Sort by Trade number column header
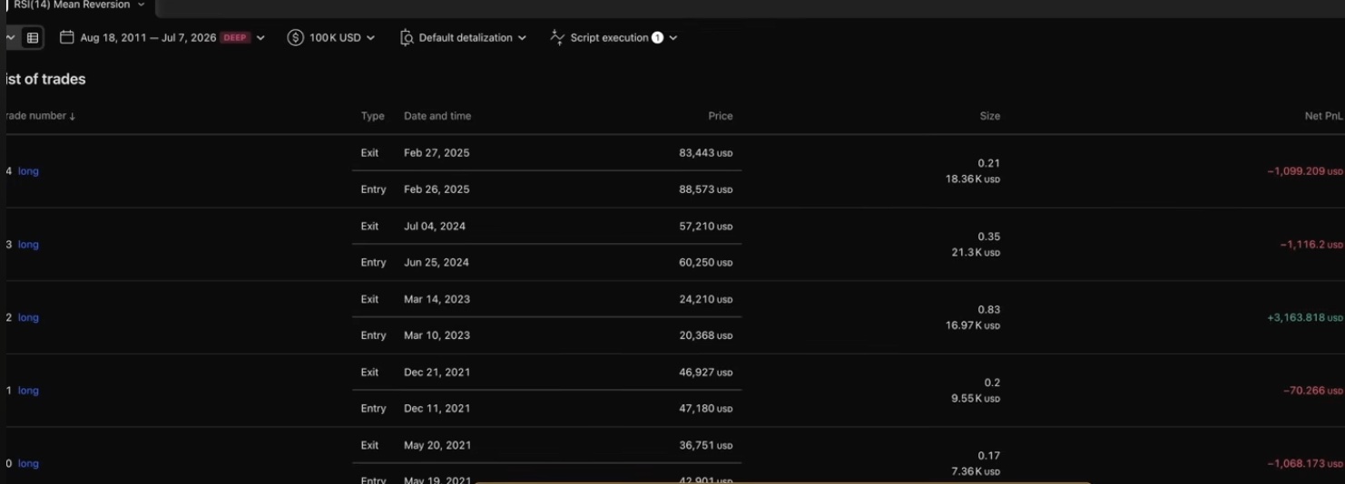Image resolution: width=1345 pixels, height=484 pixels. point(40,116)
